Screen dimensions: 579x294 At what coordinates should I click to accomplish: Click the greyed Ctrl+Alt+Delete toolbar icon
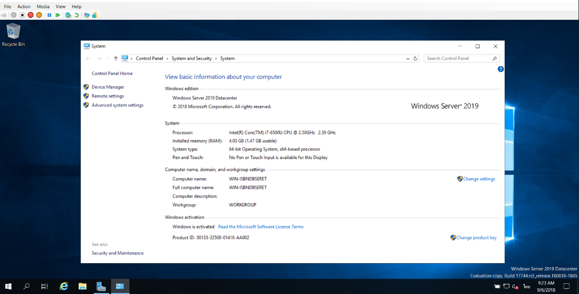pos(4,15)
